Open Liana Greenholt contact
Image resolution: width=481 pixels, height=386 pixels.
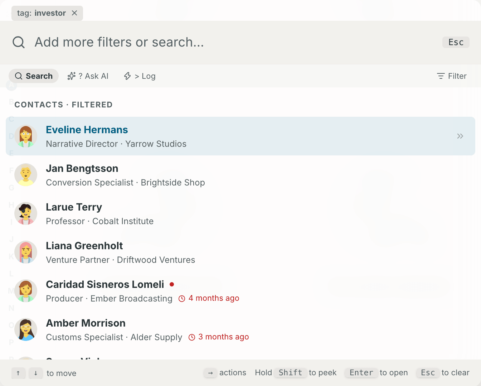pos(240,252)
